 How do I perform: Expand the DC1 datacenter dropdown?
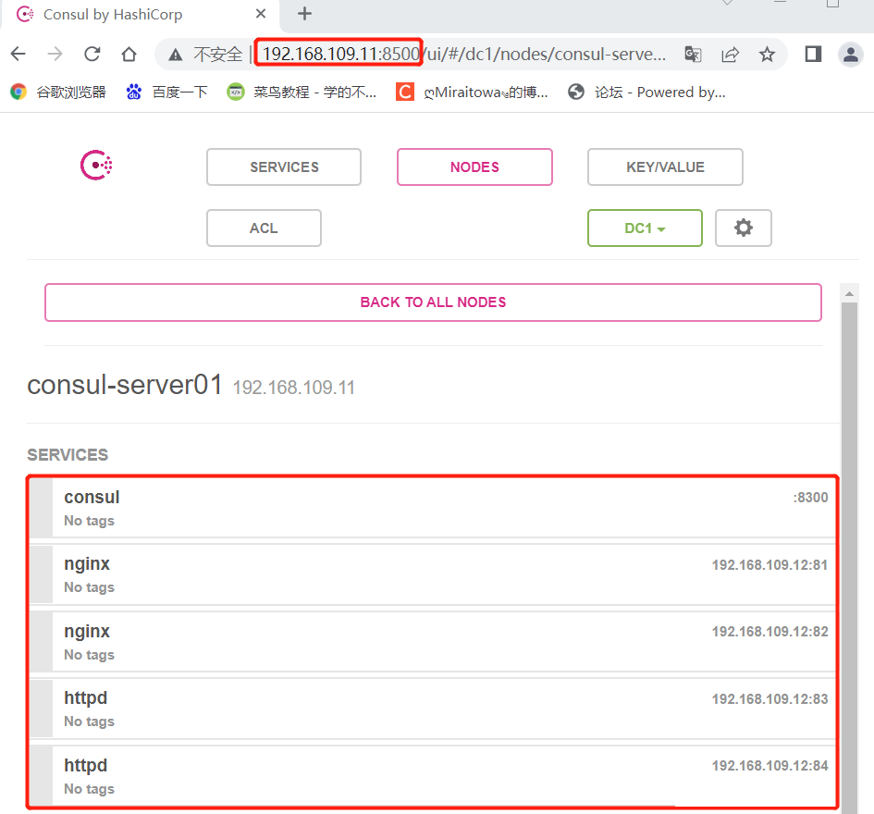(645, 228)
